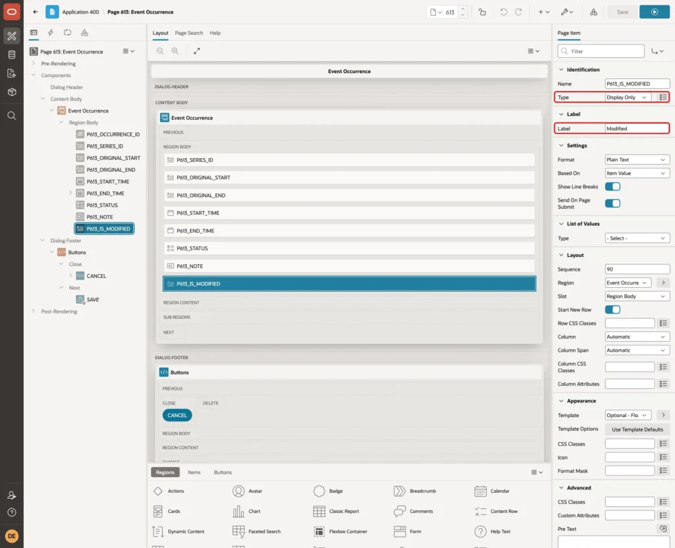Screen dimensions: 675x548
Task: Click the Filter search field
Action: tap(601, 51)
